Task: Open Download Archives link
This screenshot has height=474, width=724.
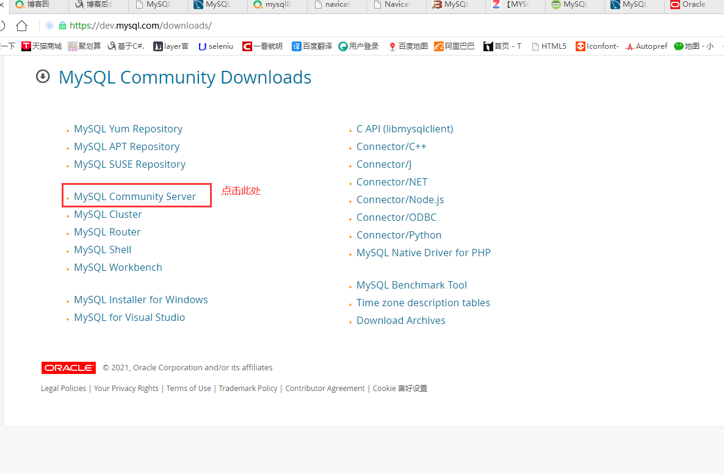Action: tap(401, 320)
